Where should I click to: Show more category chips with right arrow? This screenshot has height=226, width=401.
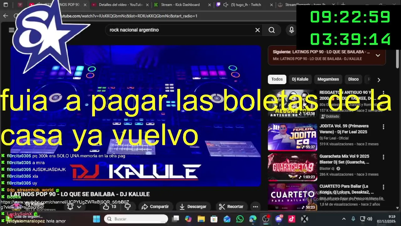click(379, 80)
